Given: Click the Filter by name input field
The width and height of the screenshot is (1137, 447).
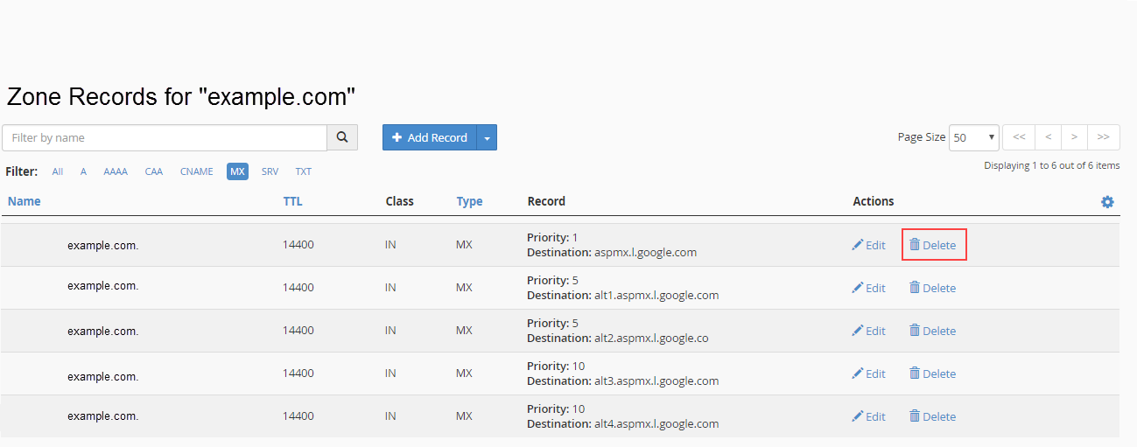Looking at the screenshot, I should click(x=165, y=137).
